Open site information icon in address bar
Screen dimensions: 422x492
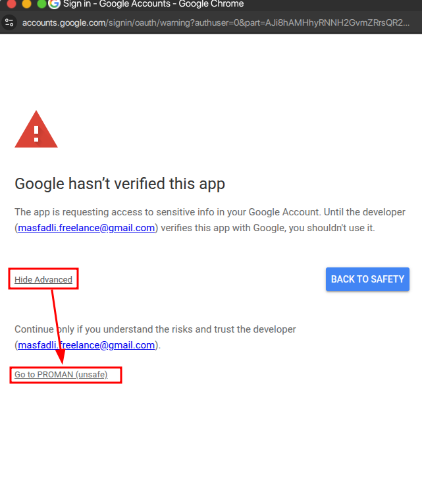tap(9, 22)
